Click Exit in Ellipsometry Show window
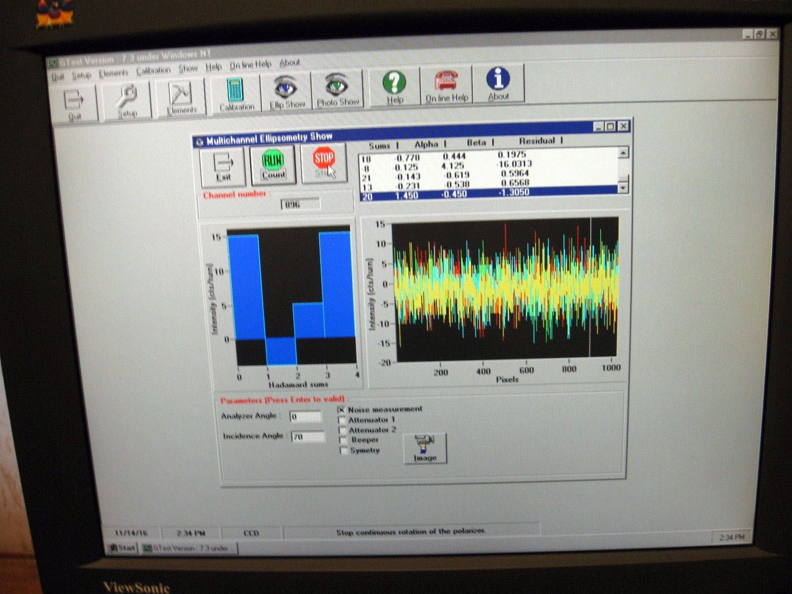792x594 pixels. [223, 167]
